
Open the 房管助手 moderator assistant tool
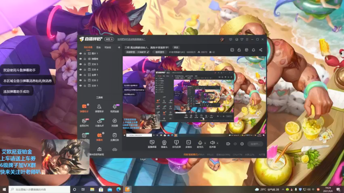point(99,108)
